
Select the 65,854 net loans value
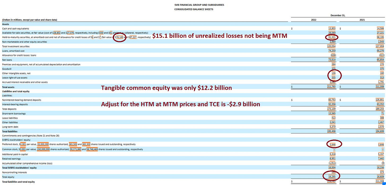[380, 60]
